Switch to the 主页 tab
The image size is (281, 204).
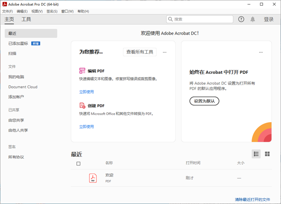(9, 19)
